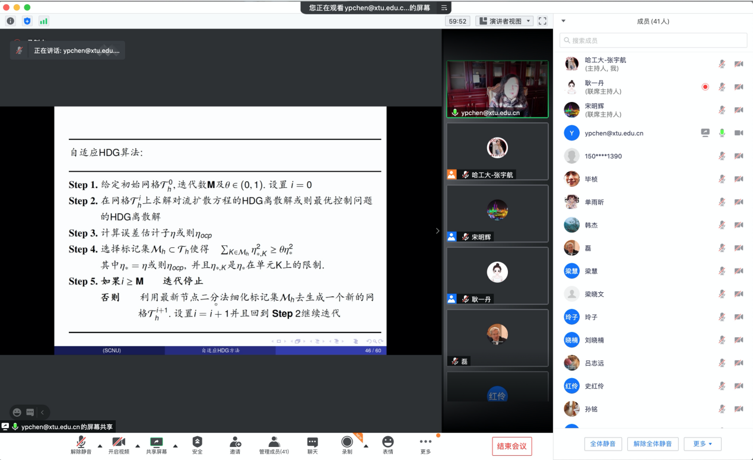Click the 录制 record icon
This screenshot has height=460, width=753.
[x=347, y=443]
